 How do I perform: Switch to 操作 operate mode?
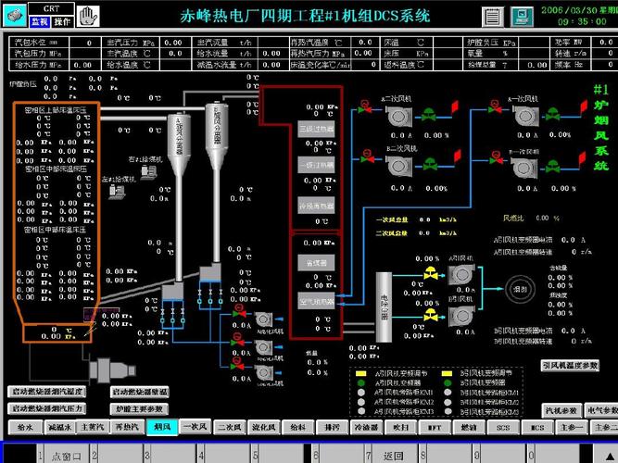pos(63,21)
